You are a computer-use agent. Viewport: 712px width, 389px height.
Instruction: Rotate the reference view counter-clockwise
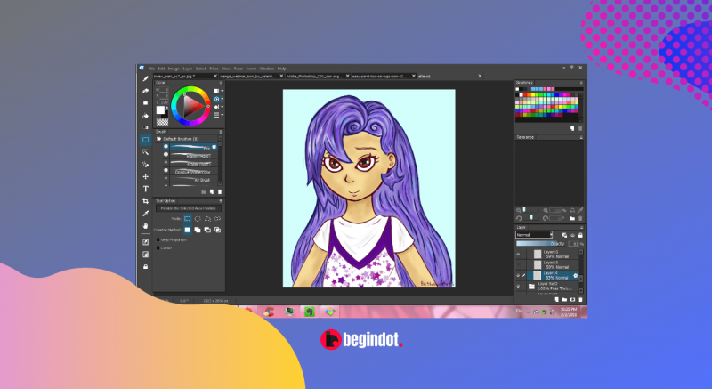pyautogui.click(x=519, y=218)
